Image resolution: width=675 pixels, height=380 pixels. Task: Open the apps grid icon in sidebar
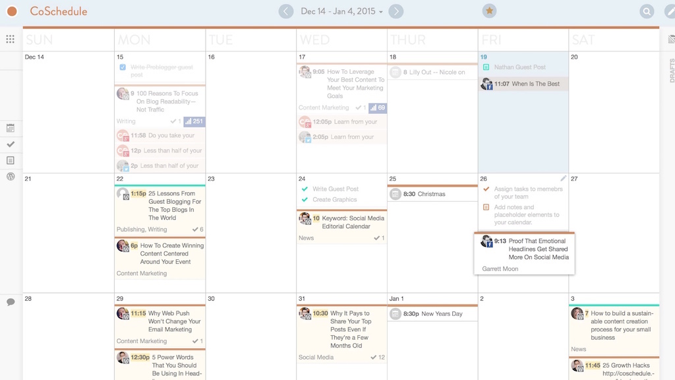11,39
